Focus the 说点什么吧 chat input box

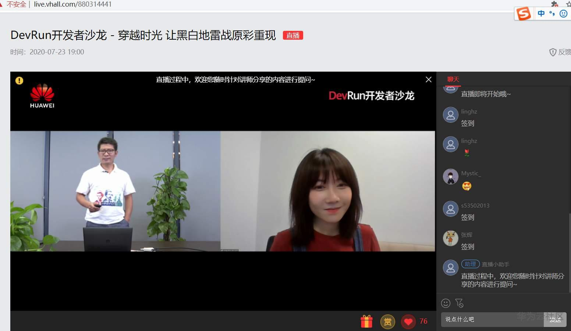tap(492, 320)
